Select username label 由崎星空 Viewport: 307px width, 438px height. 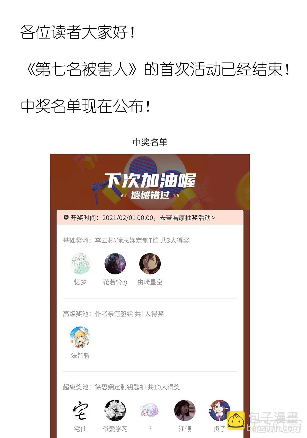pos(150,282)
